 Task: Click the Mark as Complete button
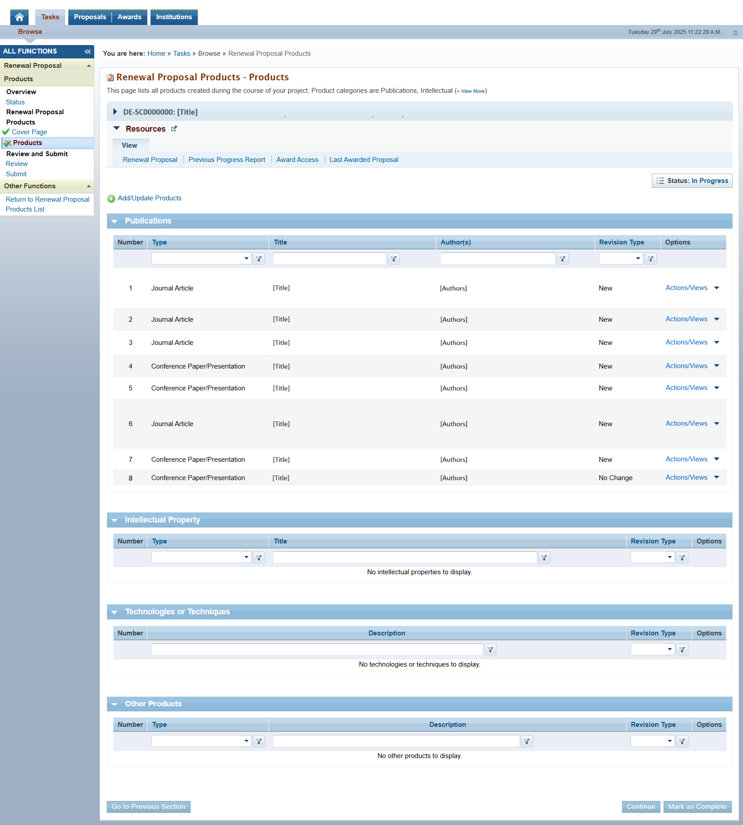click(x=697, y=807)
